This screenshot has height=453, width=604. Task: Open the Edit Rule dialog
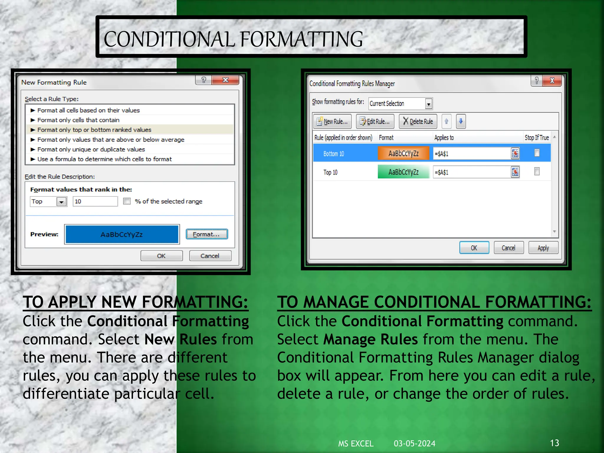pos(375,121)
